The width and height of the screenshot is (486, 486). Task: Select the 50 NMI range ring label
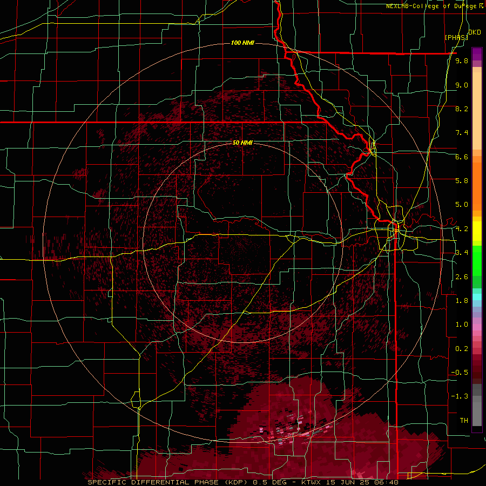[242, 143]
